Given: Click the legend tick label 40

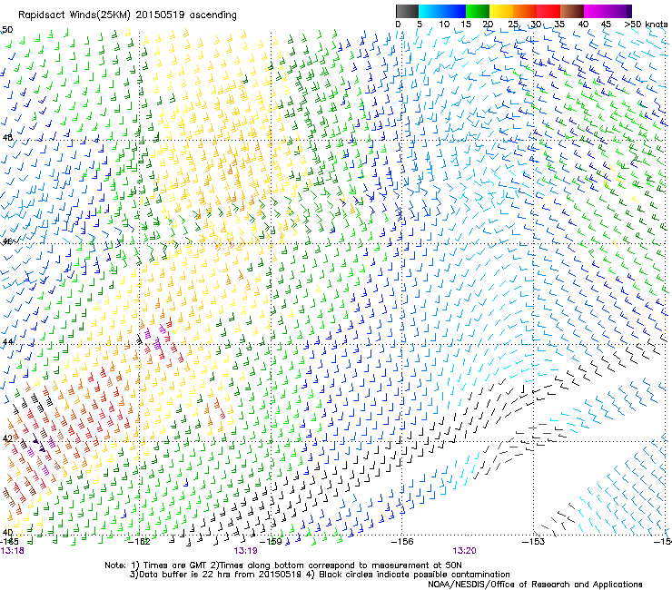Looking at the screenshot, I should 583,25.
